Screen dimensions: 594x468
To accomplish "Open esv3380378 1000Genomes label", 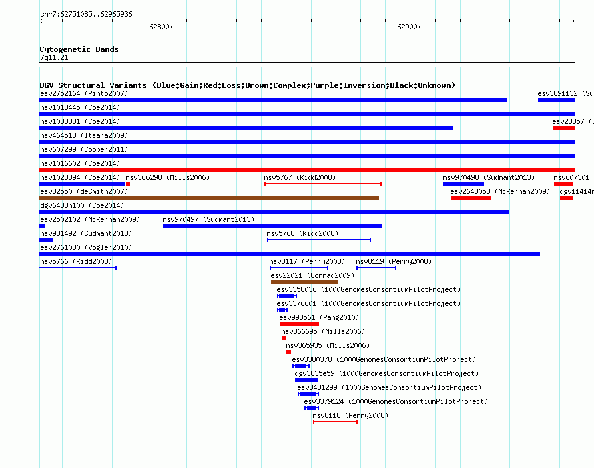I will (x=384, y=359).
